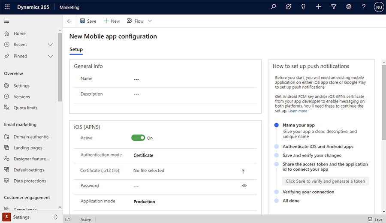Open Recent in the sidebar
Screen dimensions: 386x223
(20, 45)
